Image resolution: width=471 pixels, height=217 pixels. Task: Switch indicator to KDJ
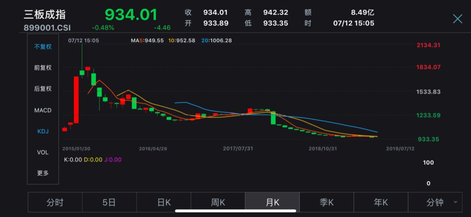tap(43, 131)
